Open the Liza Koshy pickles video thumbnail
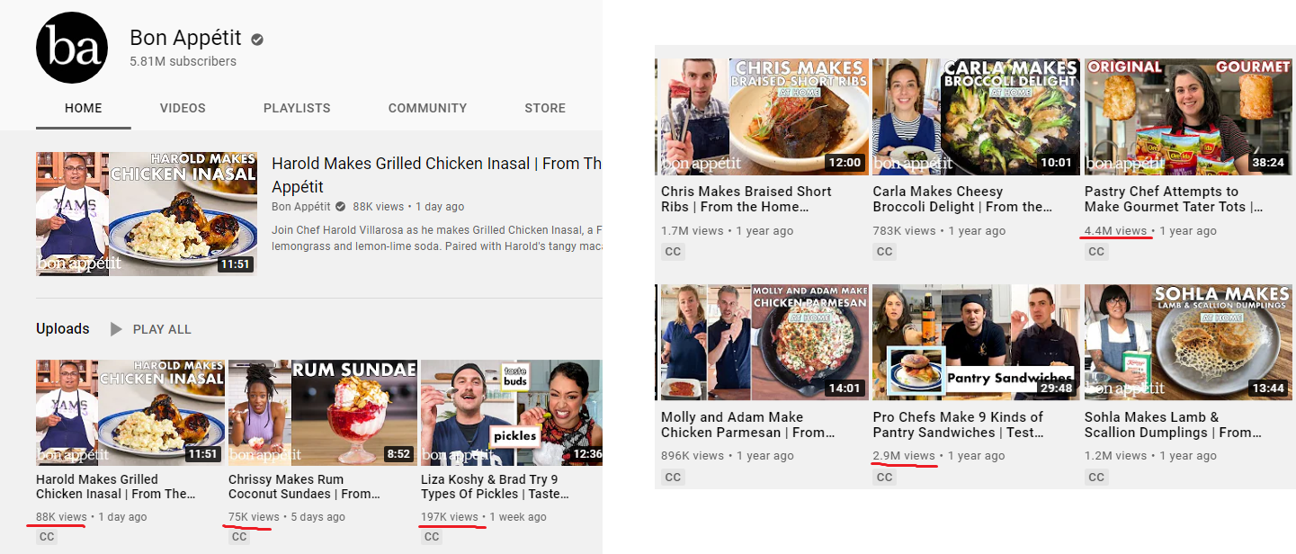 (x=511, y=414)
